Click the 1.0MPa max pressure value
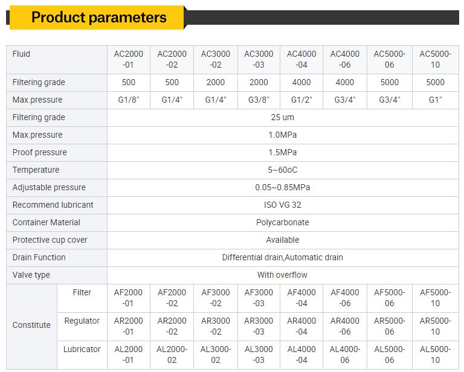 click(283, 135)
